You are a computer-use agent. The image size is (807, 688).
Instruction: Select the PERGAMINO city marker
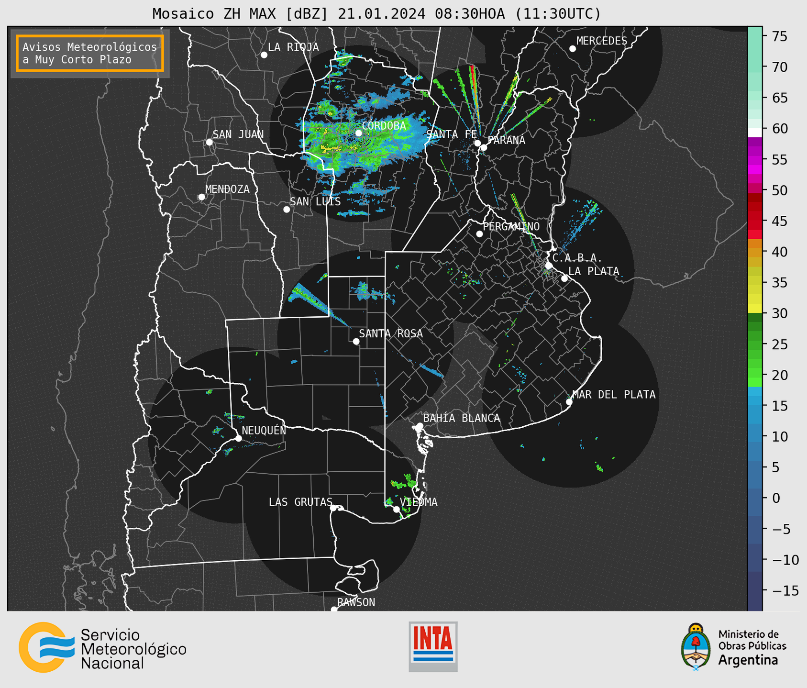(x=479, y=234)
